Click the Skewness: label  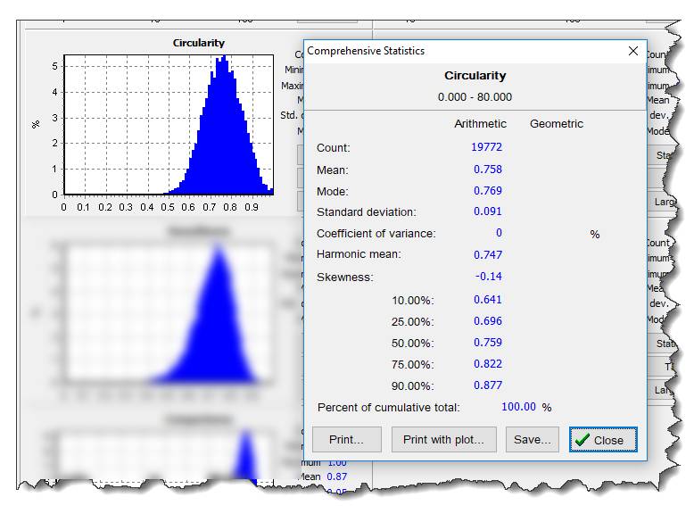(345, 278)
